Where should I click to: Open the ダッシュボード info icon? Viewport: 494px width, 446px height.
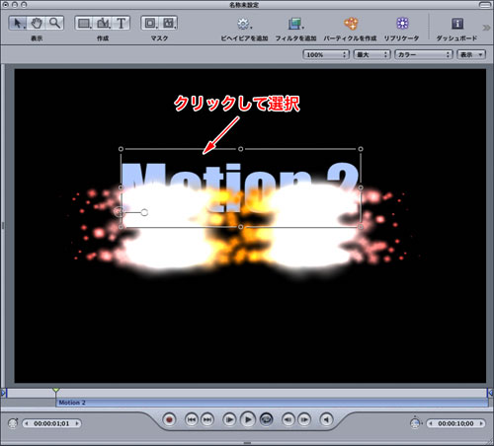tap(457, 24)
